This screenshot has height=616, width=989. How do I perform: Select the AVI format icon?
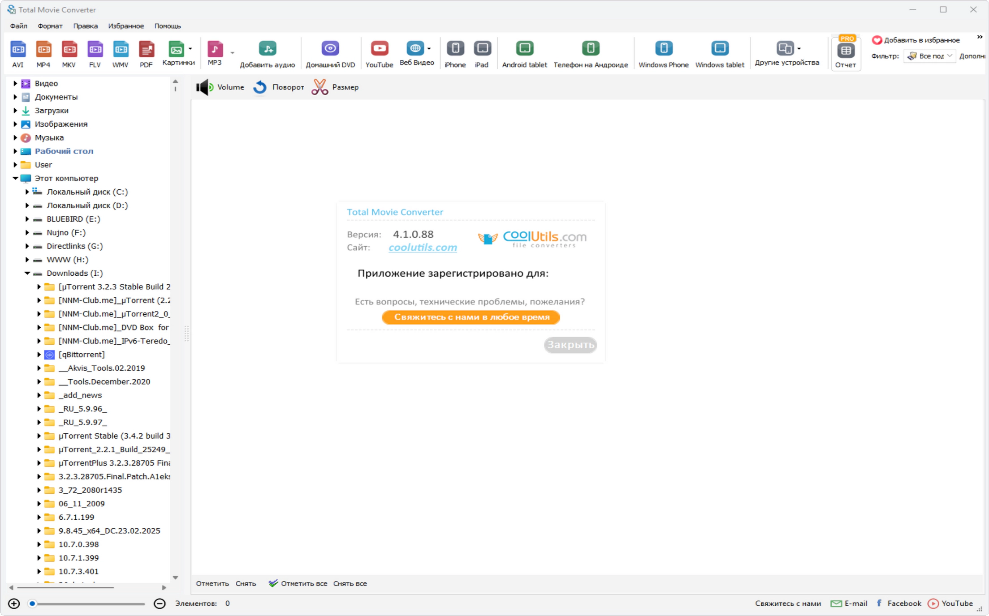tap(18, 54)
